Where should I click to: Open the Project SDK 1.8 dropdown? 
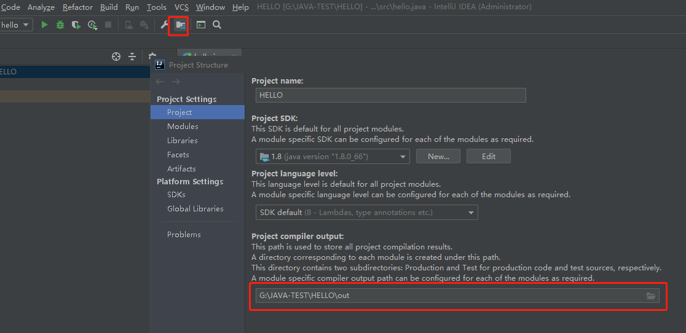pos(333,157)
